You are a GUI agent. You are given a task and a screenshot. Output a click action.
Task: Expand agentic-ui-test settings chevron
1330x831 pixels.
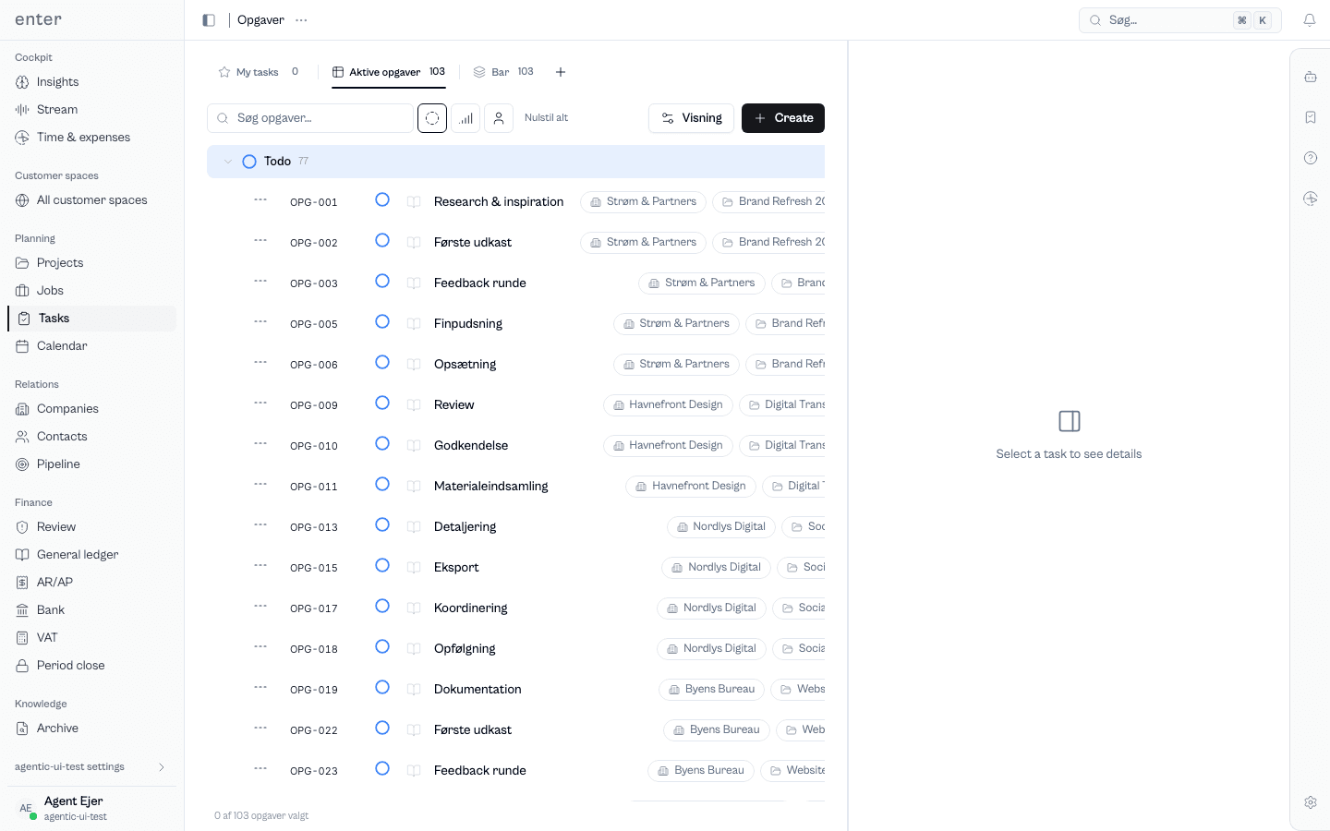[162, 767]
